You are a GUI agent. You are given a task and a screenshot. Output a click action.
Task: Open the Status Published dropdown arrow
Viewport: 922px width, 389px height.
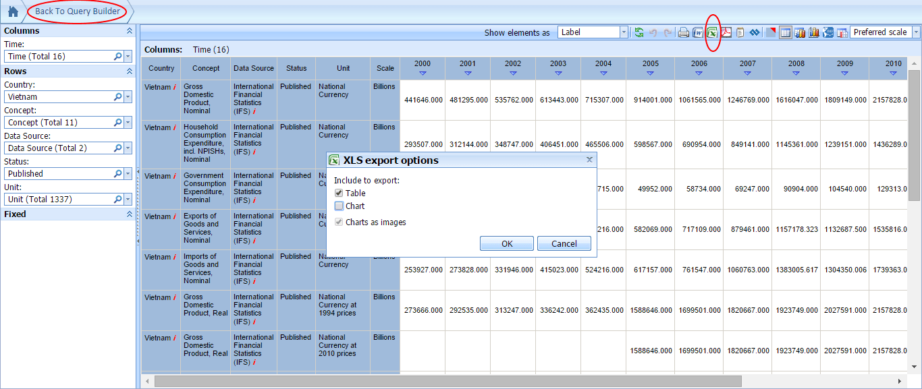128,174
